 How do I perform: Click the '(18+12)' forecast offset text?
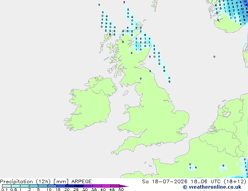[235, 182]
